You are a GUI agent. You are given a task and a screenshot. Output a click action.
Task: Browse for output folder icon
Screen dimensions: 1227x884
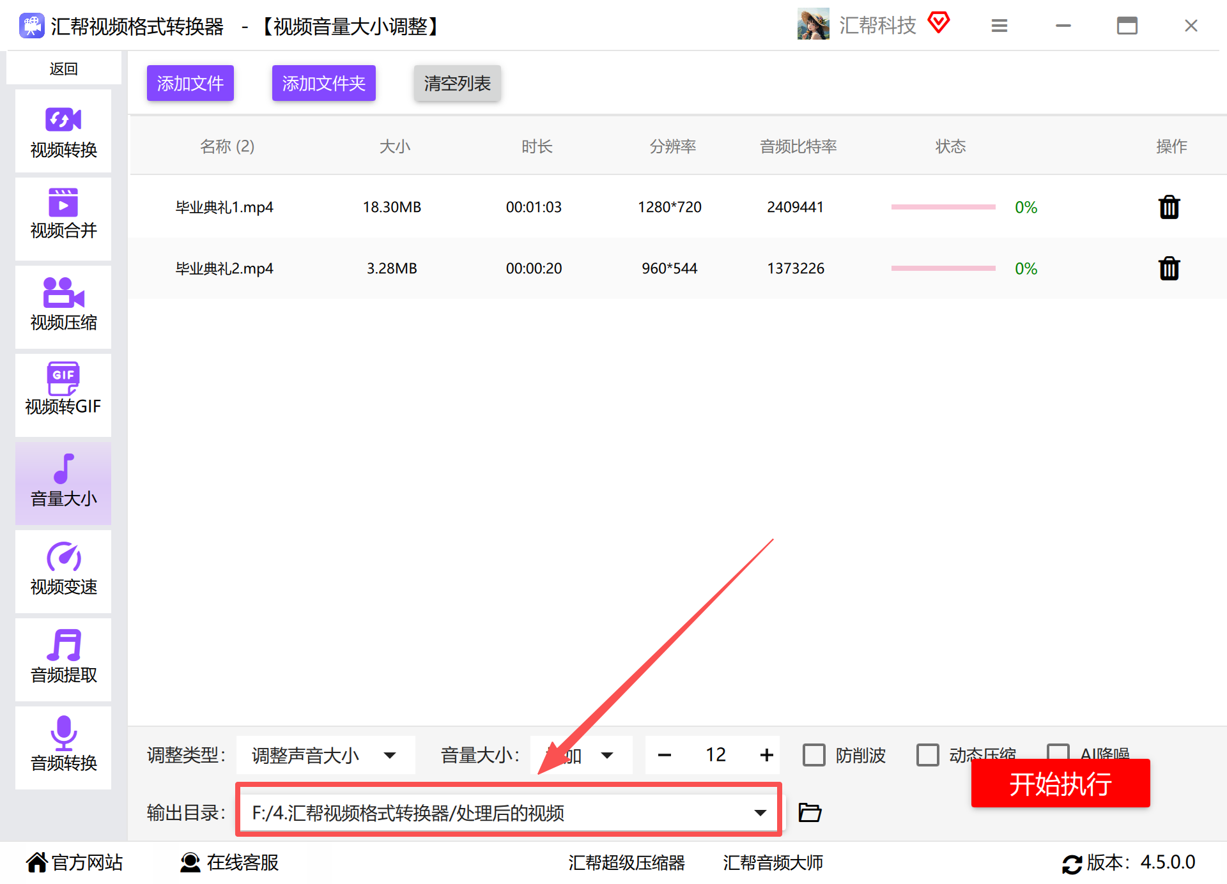tap(810, 812)
